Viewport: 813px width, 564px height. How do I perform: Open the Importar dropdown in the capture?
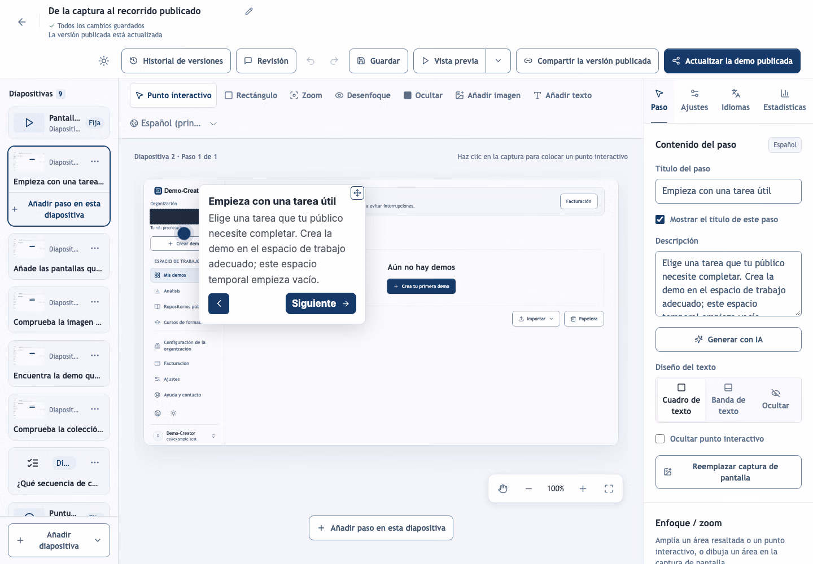click(x=536, y=319)
